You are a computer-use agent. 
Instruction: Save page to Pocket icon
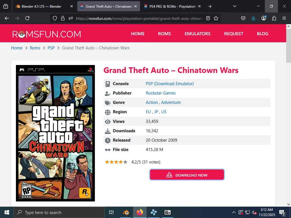[x=243, y=18]
